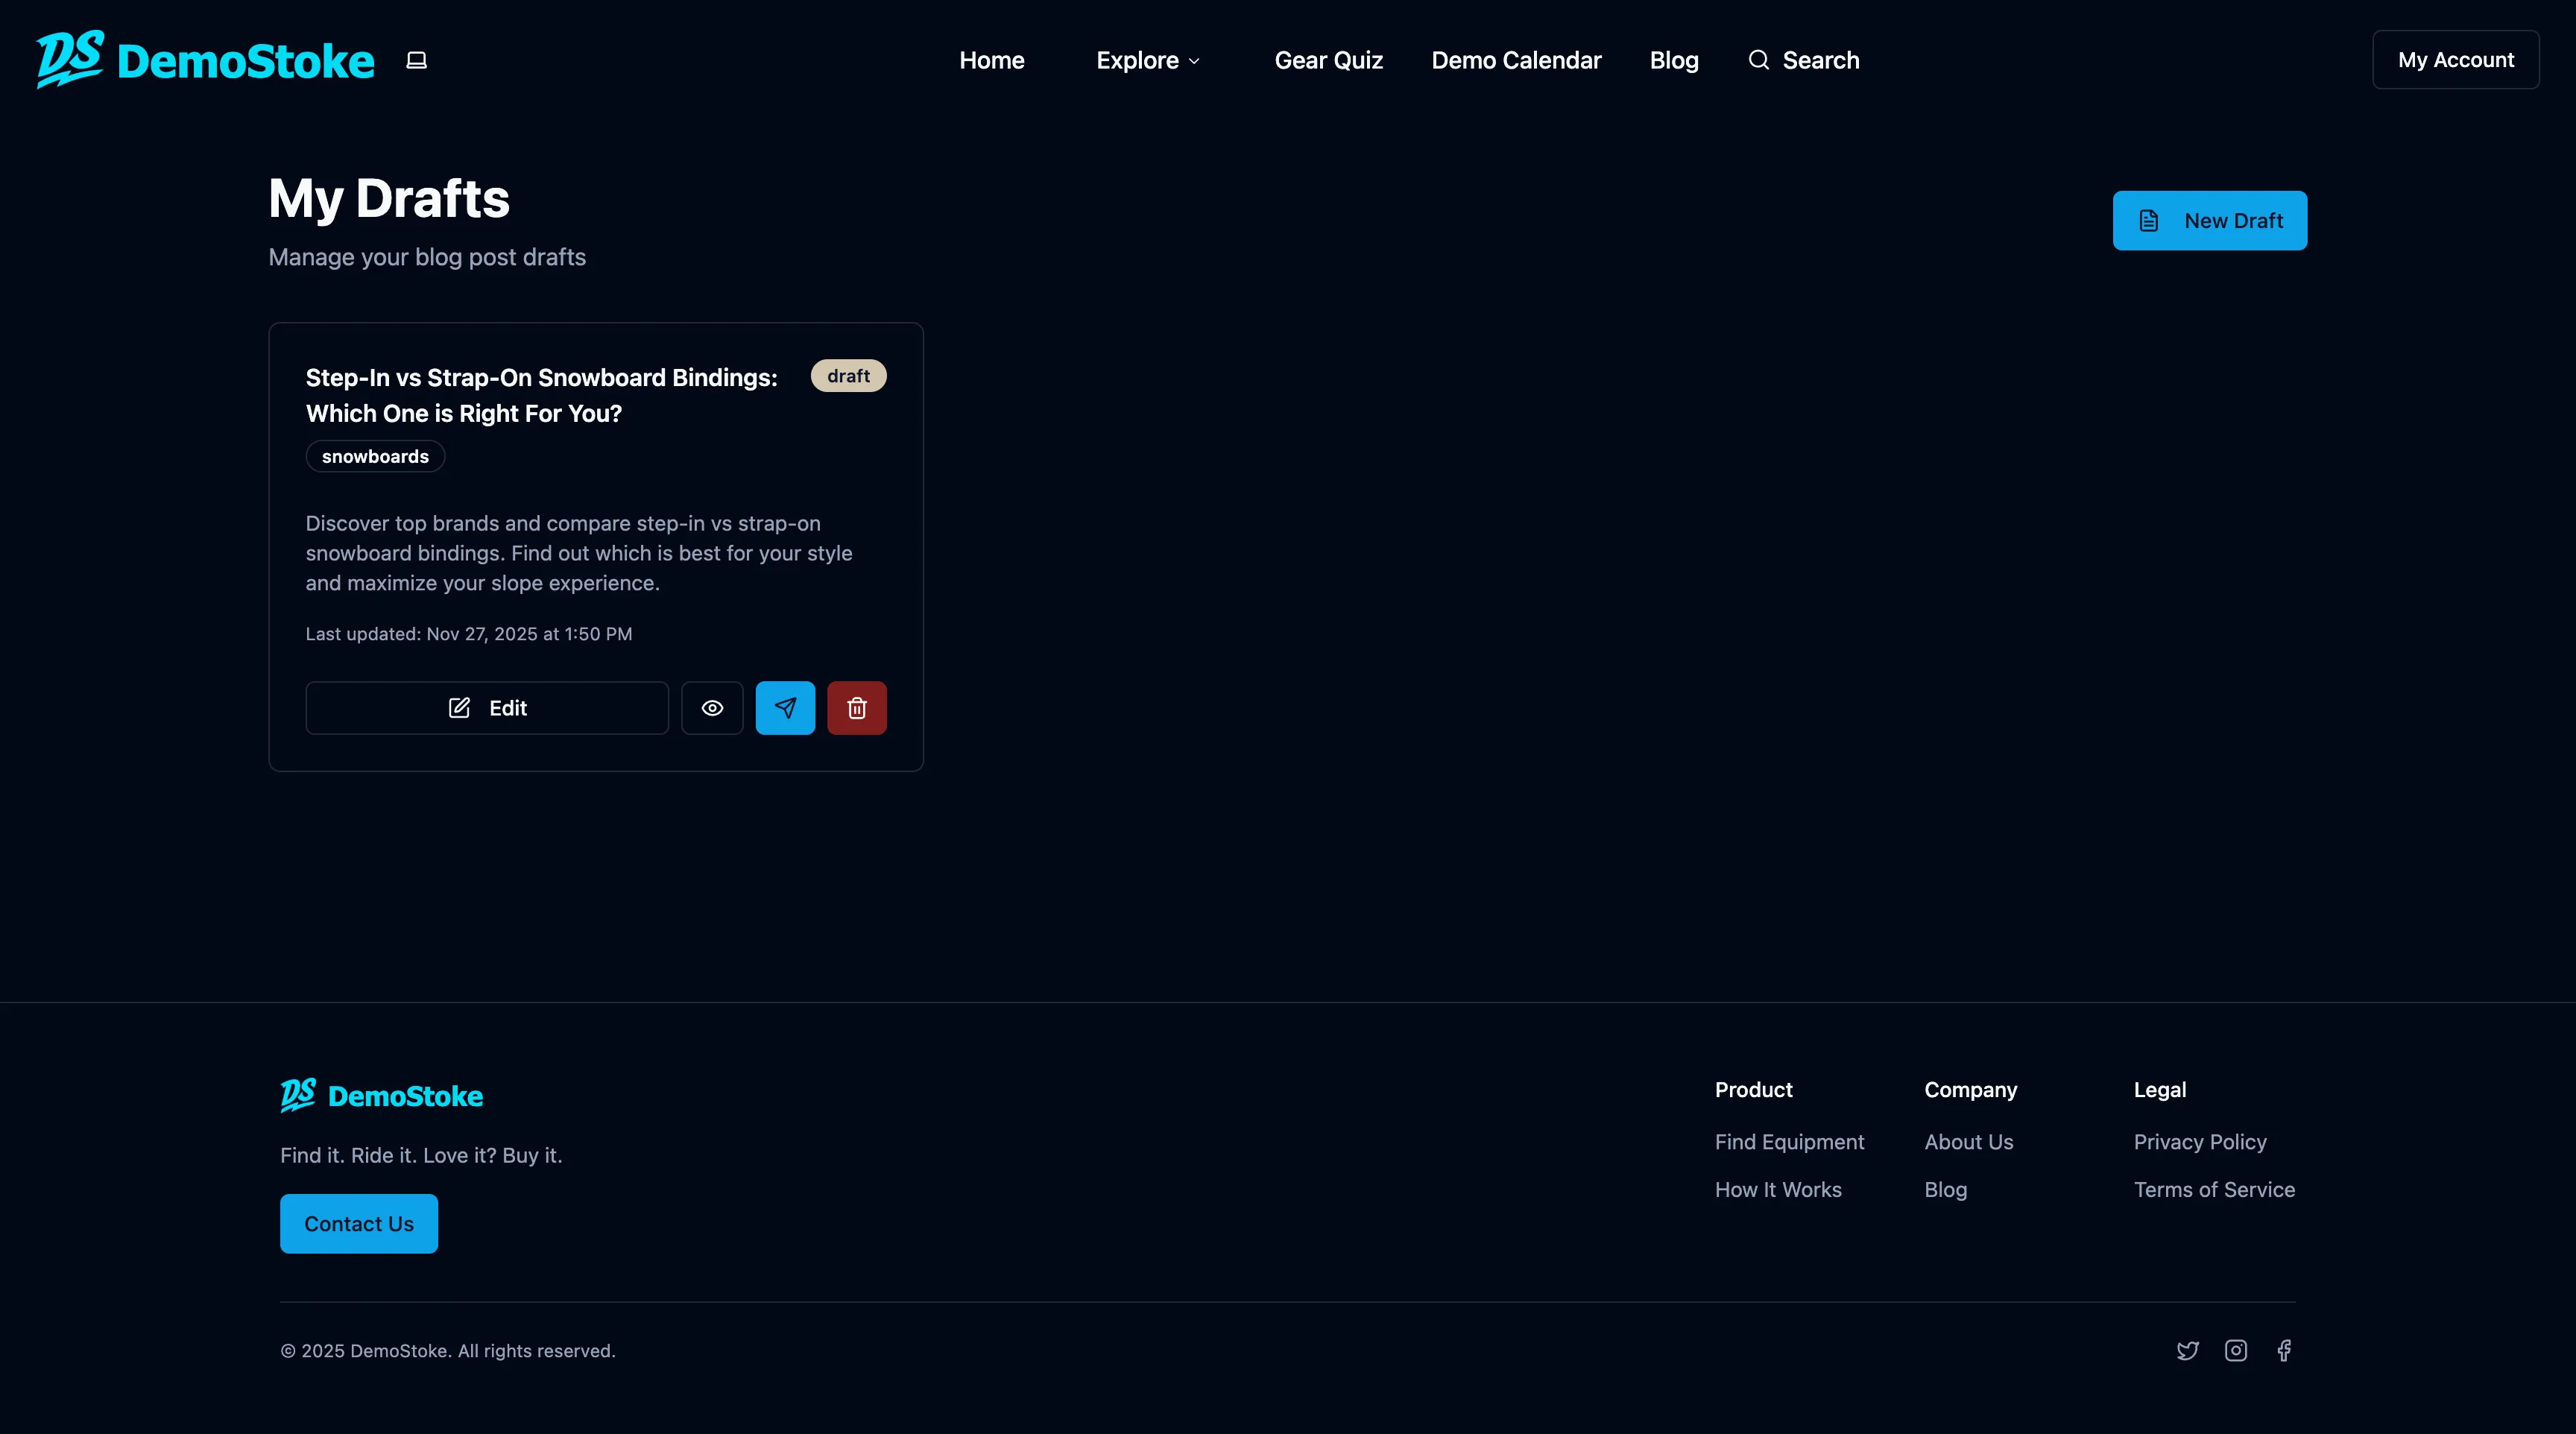The width and height of the screenshot is (2576, 1434).
Task: Go to the Gear Quiz page
Action: [x=1329, y=60]
